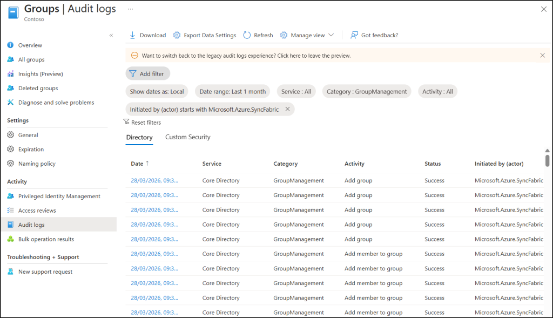Collapse the sidebar navigation menu

(111, 35)
